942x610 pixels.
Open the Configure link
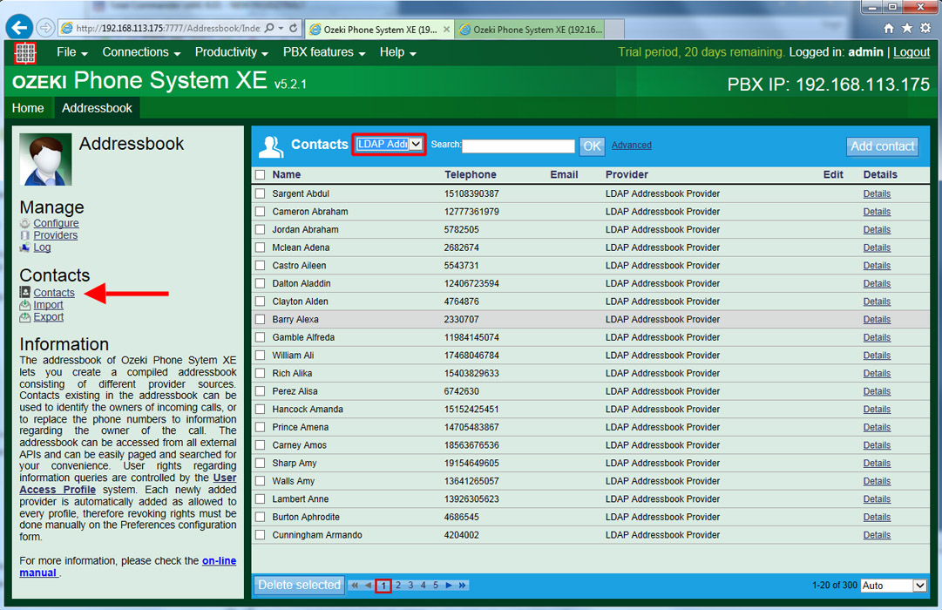56,224
